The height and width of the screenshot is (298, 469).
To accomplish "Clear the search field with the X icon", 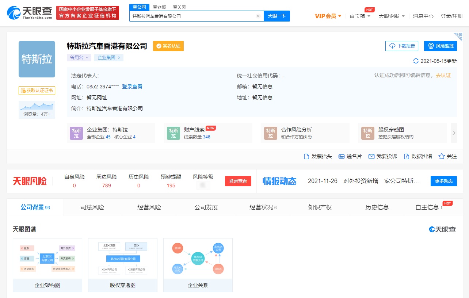I will tap(258, 16).
